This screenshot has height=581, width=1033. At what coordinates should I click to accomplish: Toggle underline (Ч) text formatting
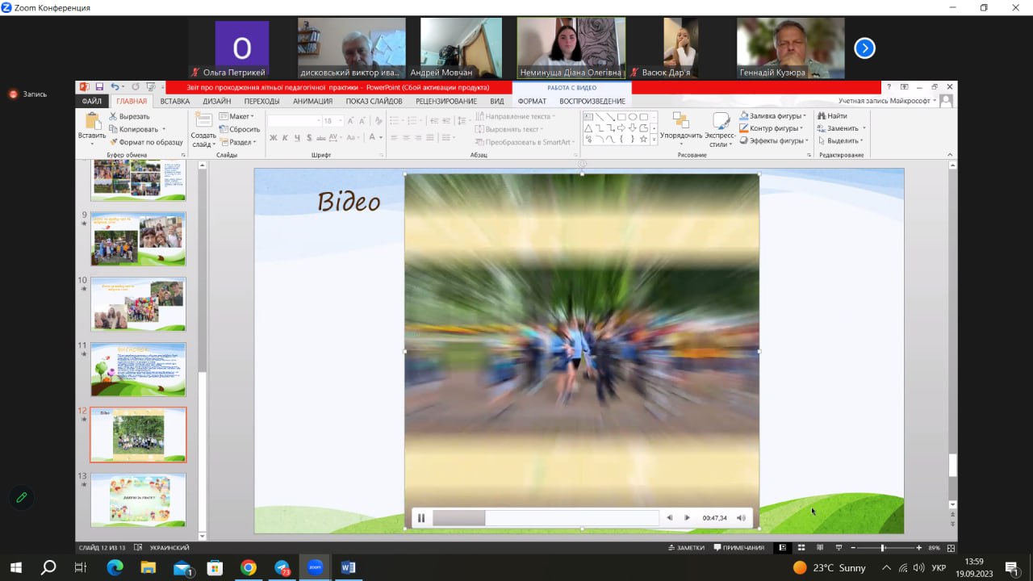298,138
